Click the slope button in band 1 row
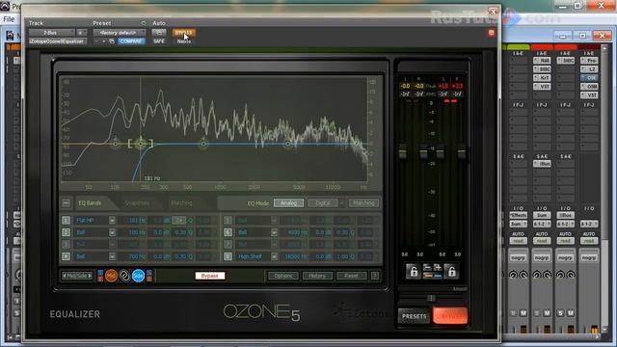617x347 pixels. (x=178, y=221)
